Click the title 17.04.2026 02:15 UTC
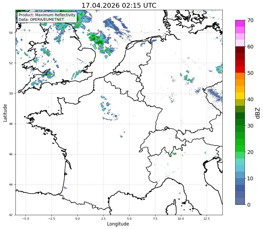The height and width of the screenshot is (229, 263). [x=119, y=5]
